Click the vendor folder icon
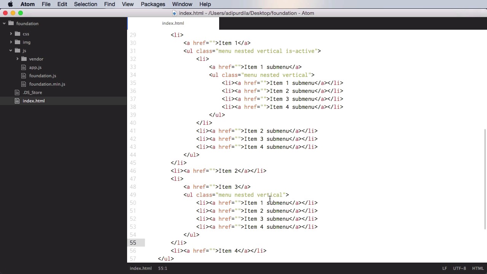This screenshot has height=274, width=487. click(24, 59)
